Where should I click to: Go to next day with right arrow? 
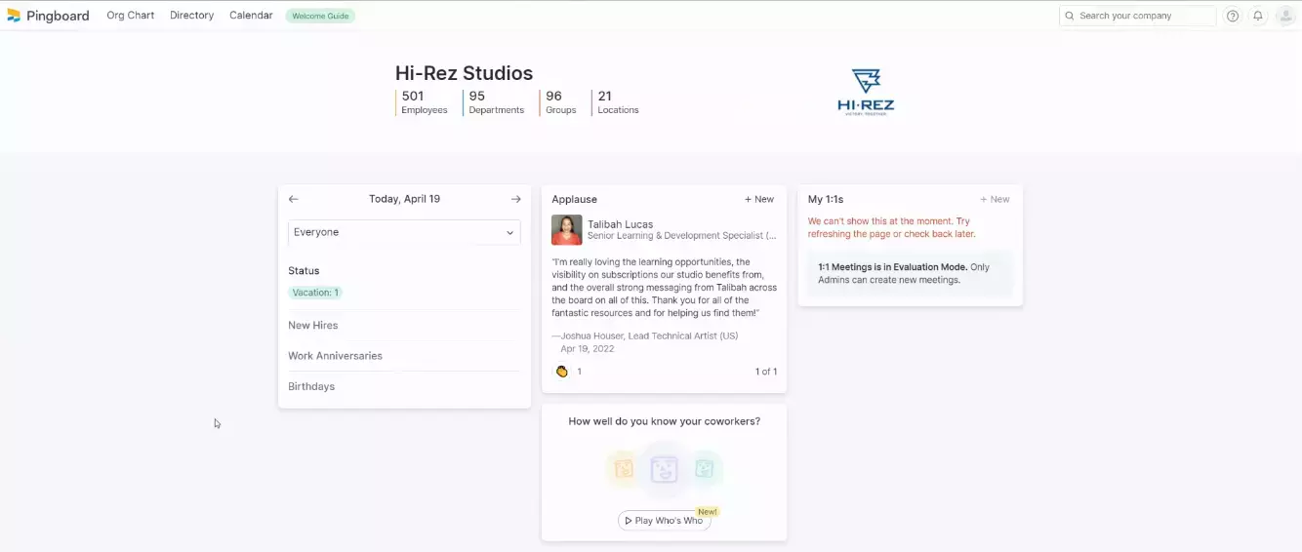coord(515,199)
